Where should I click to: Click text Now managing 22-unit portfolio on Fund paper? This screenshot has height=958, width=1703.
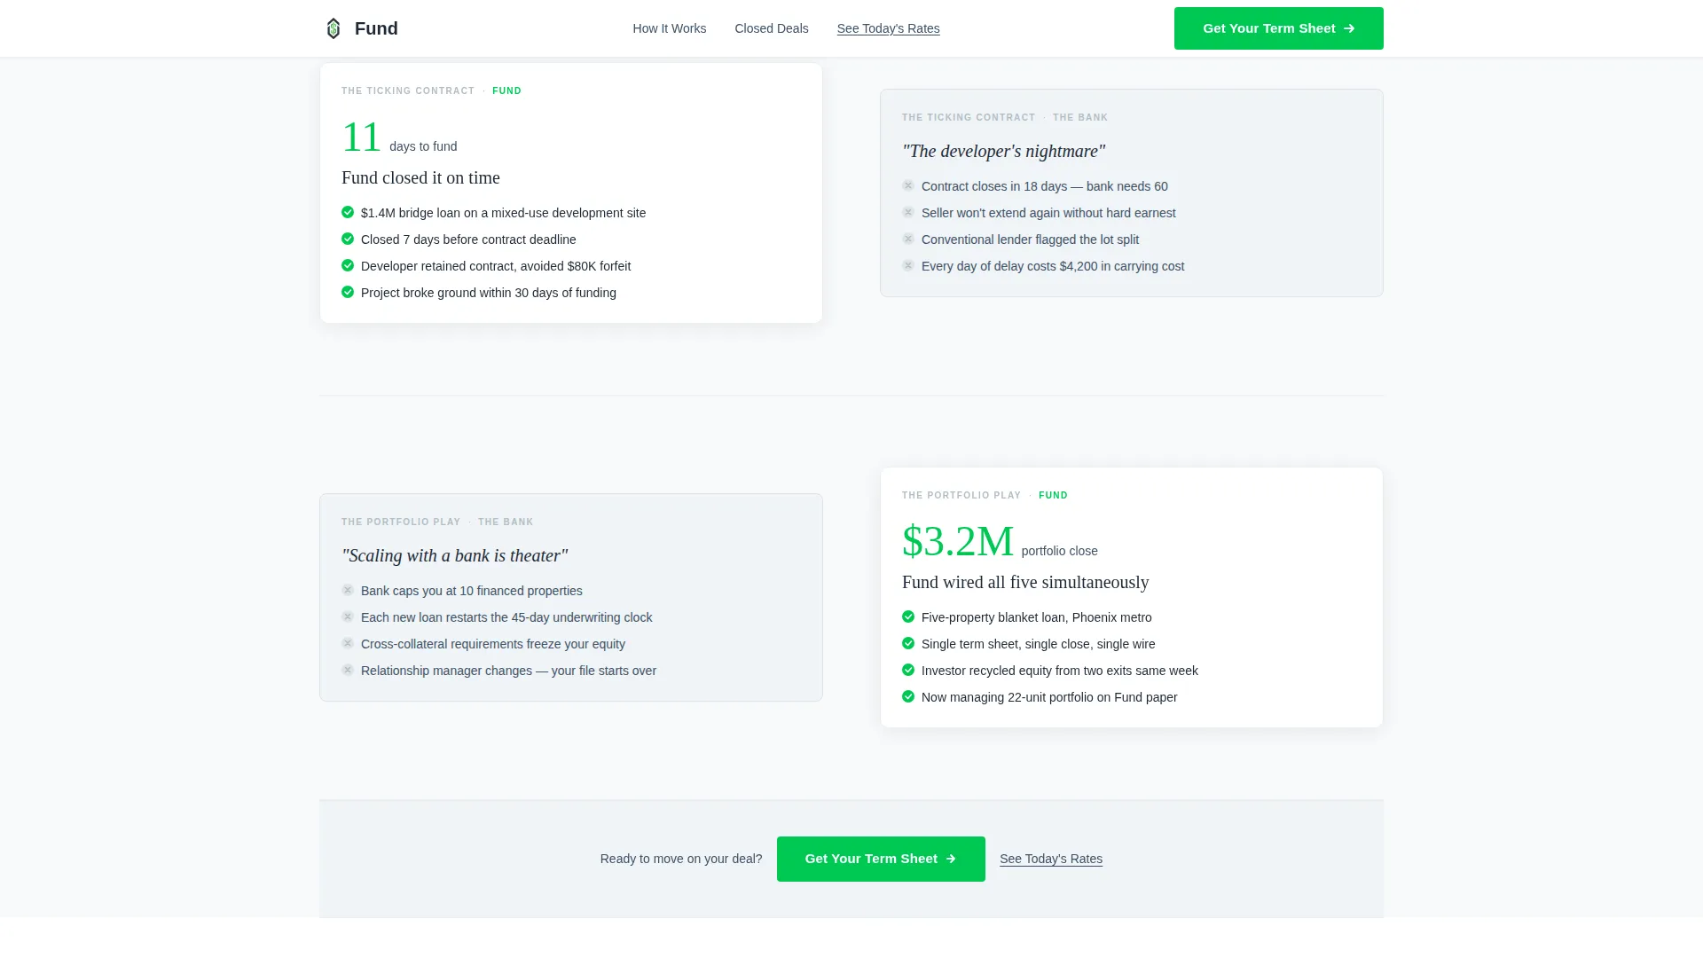point(1049,697)
